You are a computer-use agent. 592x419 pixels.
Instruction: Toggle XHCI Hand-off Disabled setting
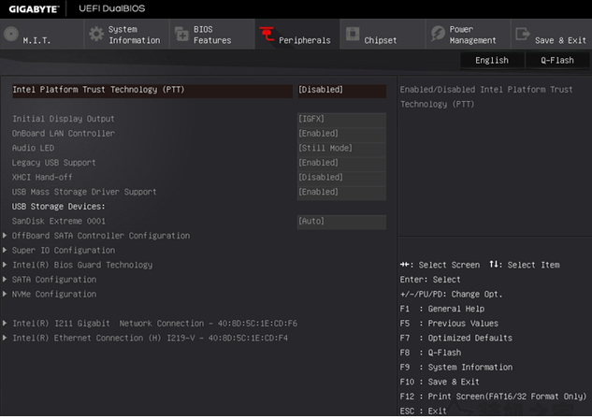click(x=340, y=178)
